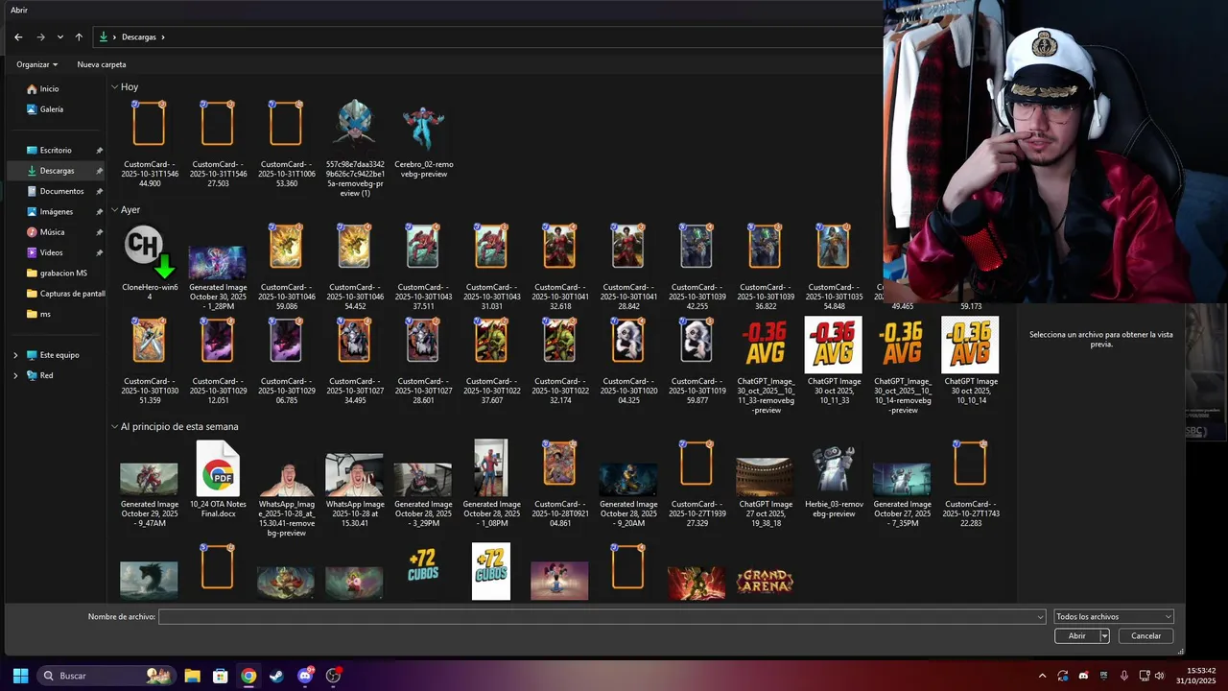Go up one folder level

pyautogui.click(x=79, y=36)
